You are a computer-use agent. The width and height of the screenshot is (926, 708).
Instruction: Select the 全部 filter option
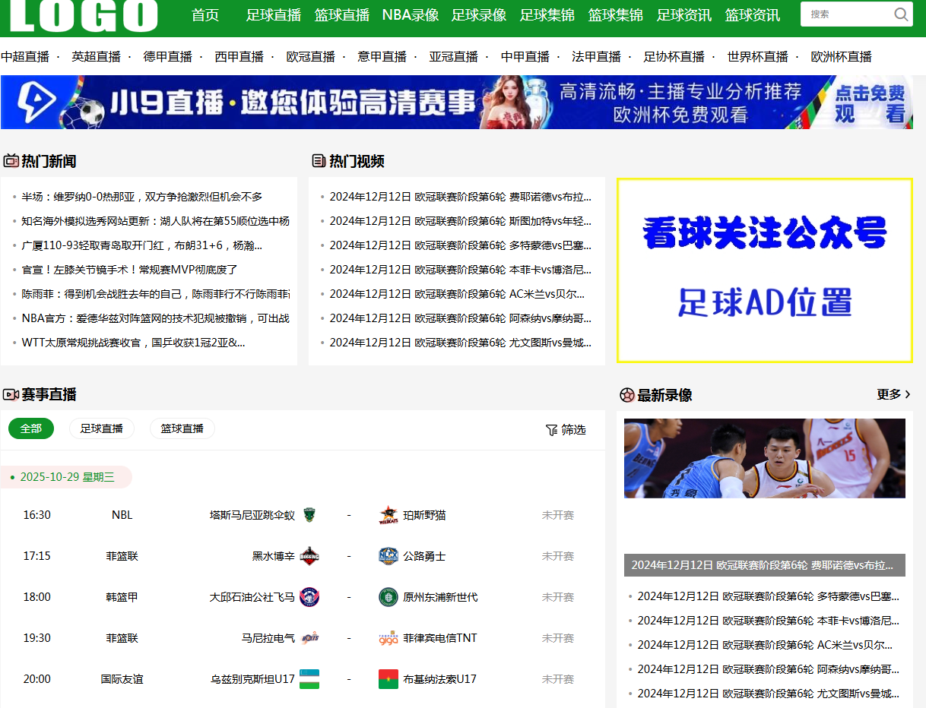click(31, 428)
